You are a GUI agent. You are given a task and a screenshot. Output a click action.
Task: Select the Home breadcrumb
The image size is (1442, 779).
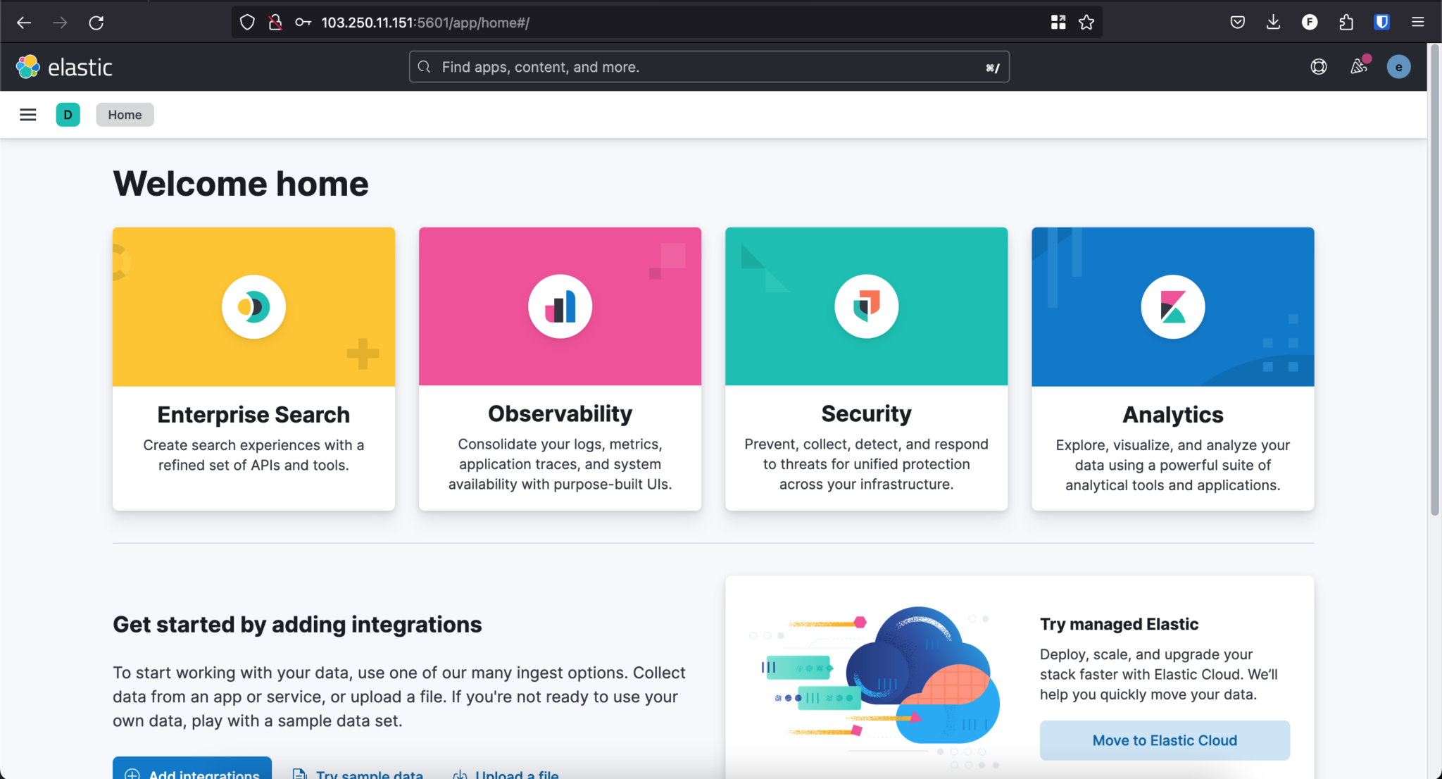[x=125, y=114]
